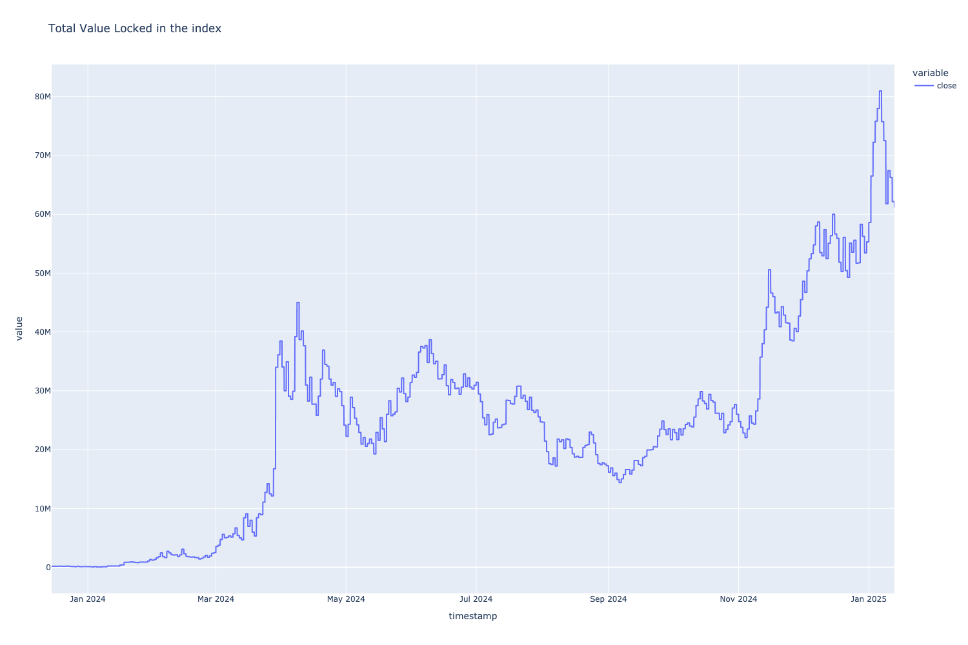Click the line's peak near 81M in January 2025

(x=880, y=91)
